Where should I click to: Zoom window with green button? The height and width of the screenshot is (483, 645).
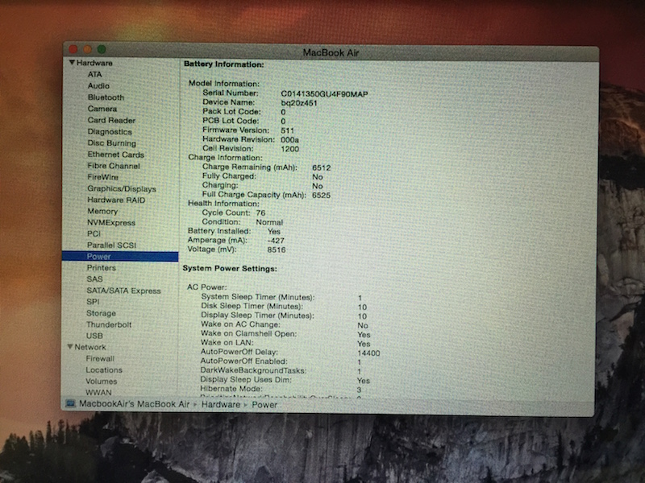102,49
